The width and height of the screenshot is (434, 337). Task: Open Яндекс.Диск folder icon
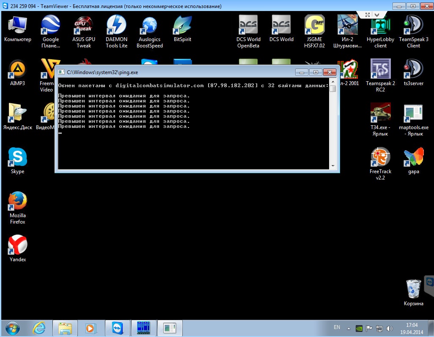tap(17, 117)
